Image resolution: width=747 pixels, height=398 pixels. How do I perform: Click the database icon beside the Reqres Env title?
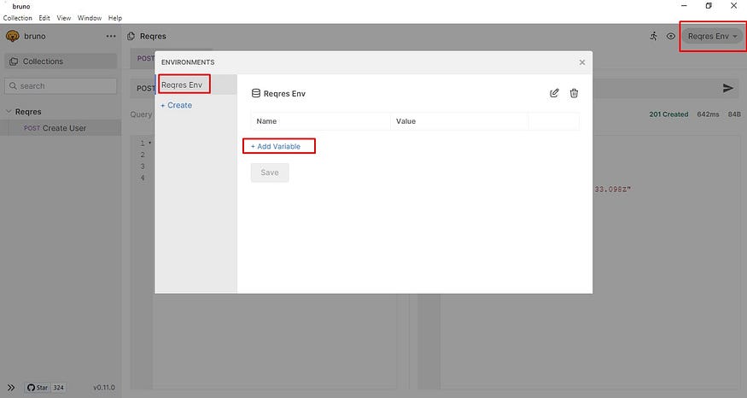pos(256,93)
